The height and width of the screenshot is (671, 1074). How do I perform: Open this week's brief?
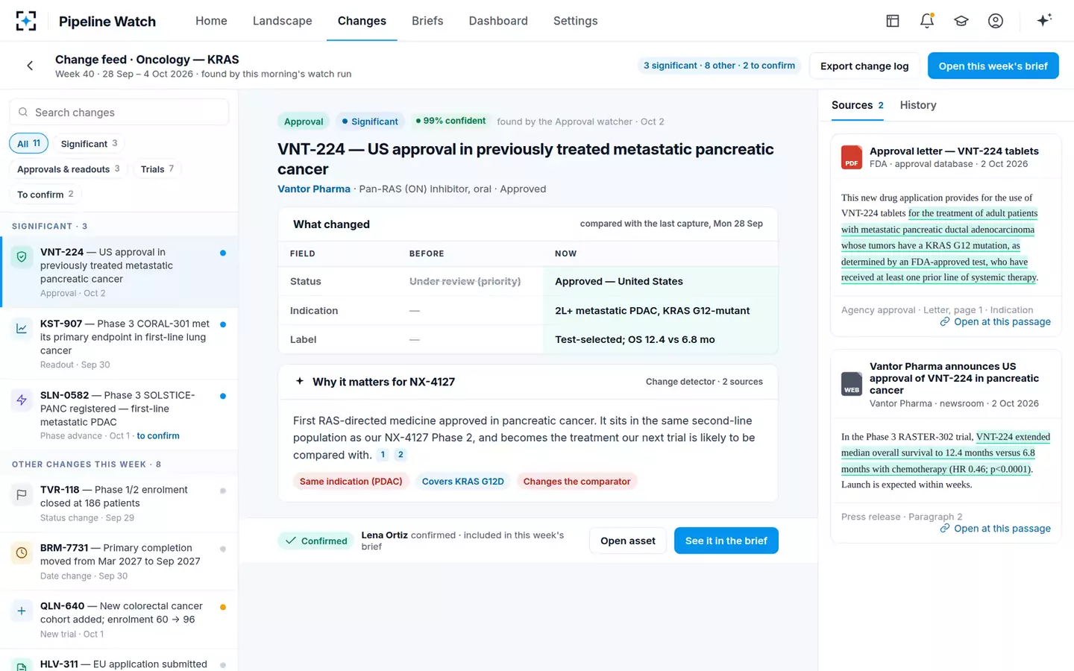[x=993, y=66]
